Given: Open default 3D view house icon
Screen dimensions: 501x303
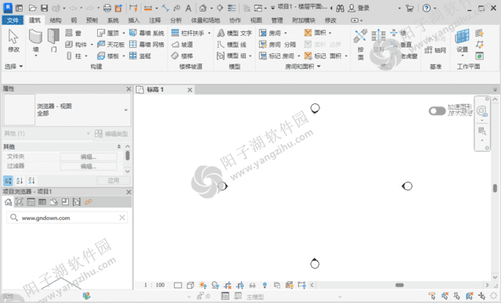Looking at the screenshot, I should [x=203, y=8].
